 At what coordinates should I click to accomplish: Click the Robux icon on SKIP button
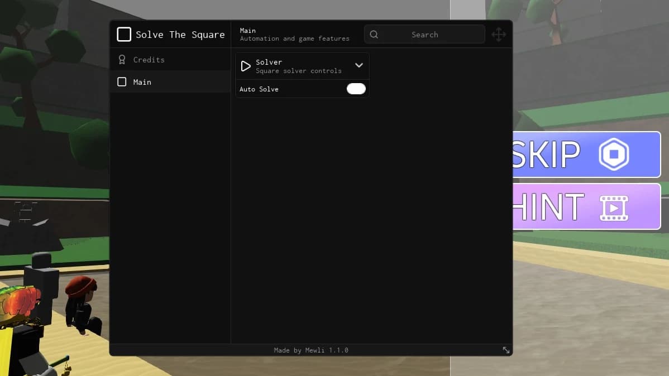[x=614, y=155]
